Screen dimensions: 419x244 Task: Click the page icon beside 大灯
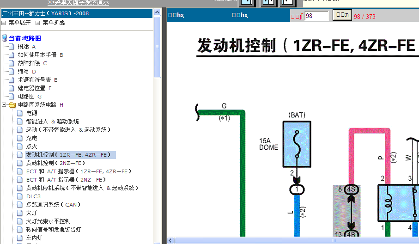tap(20, 213)
